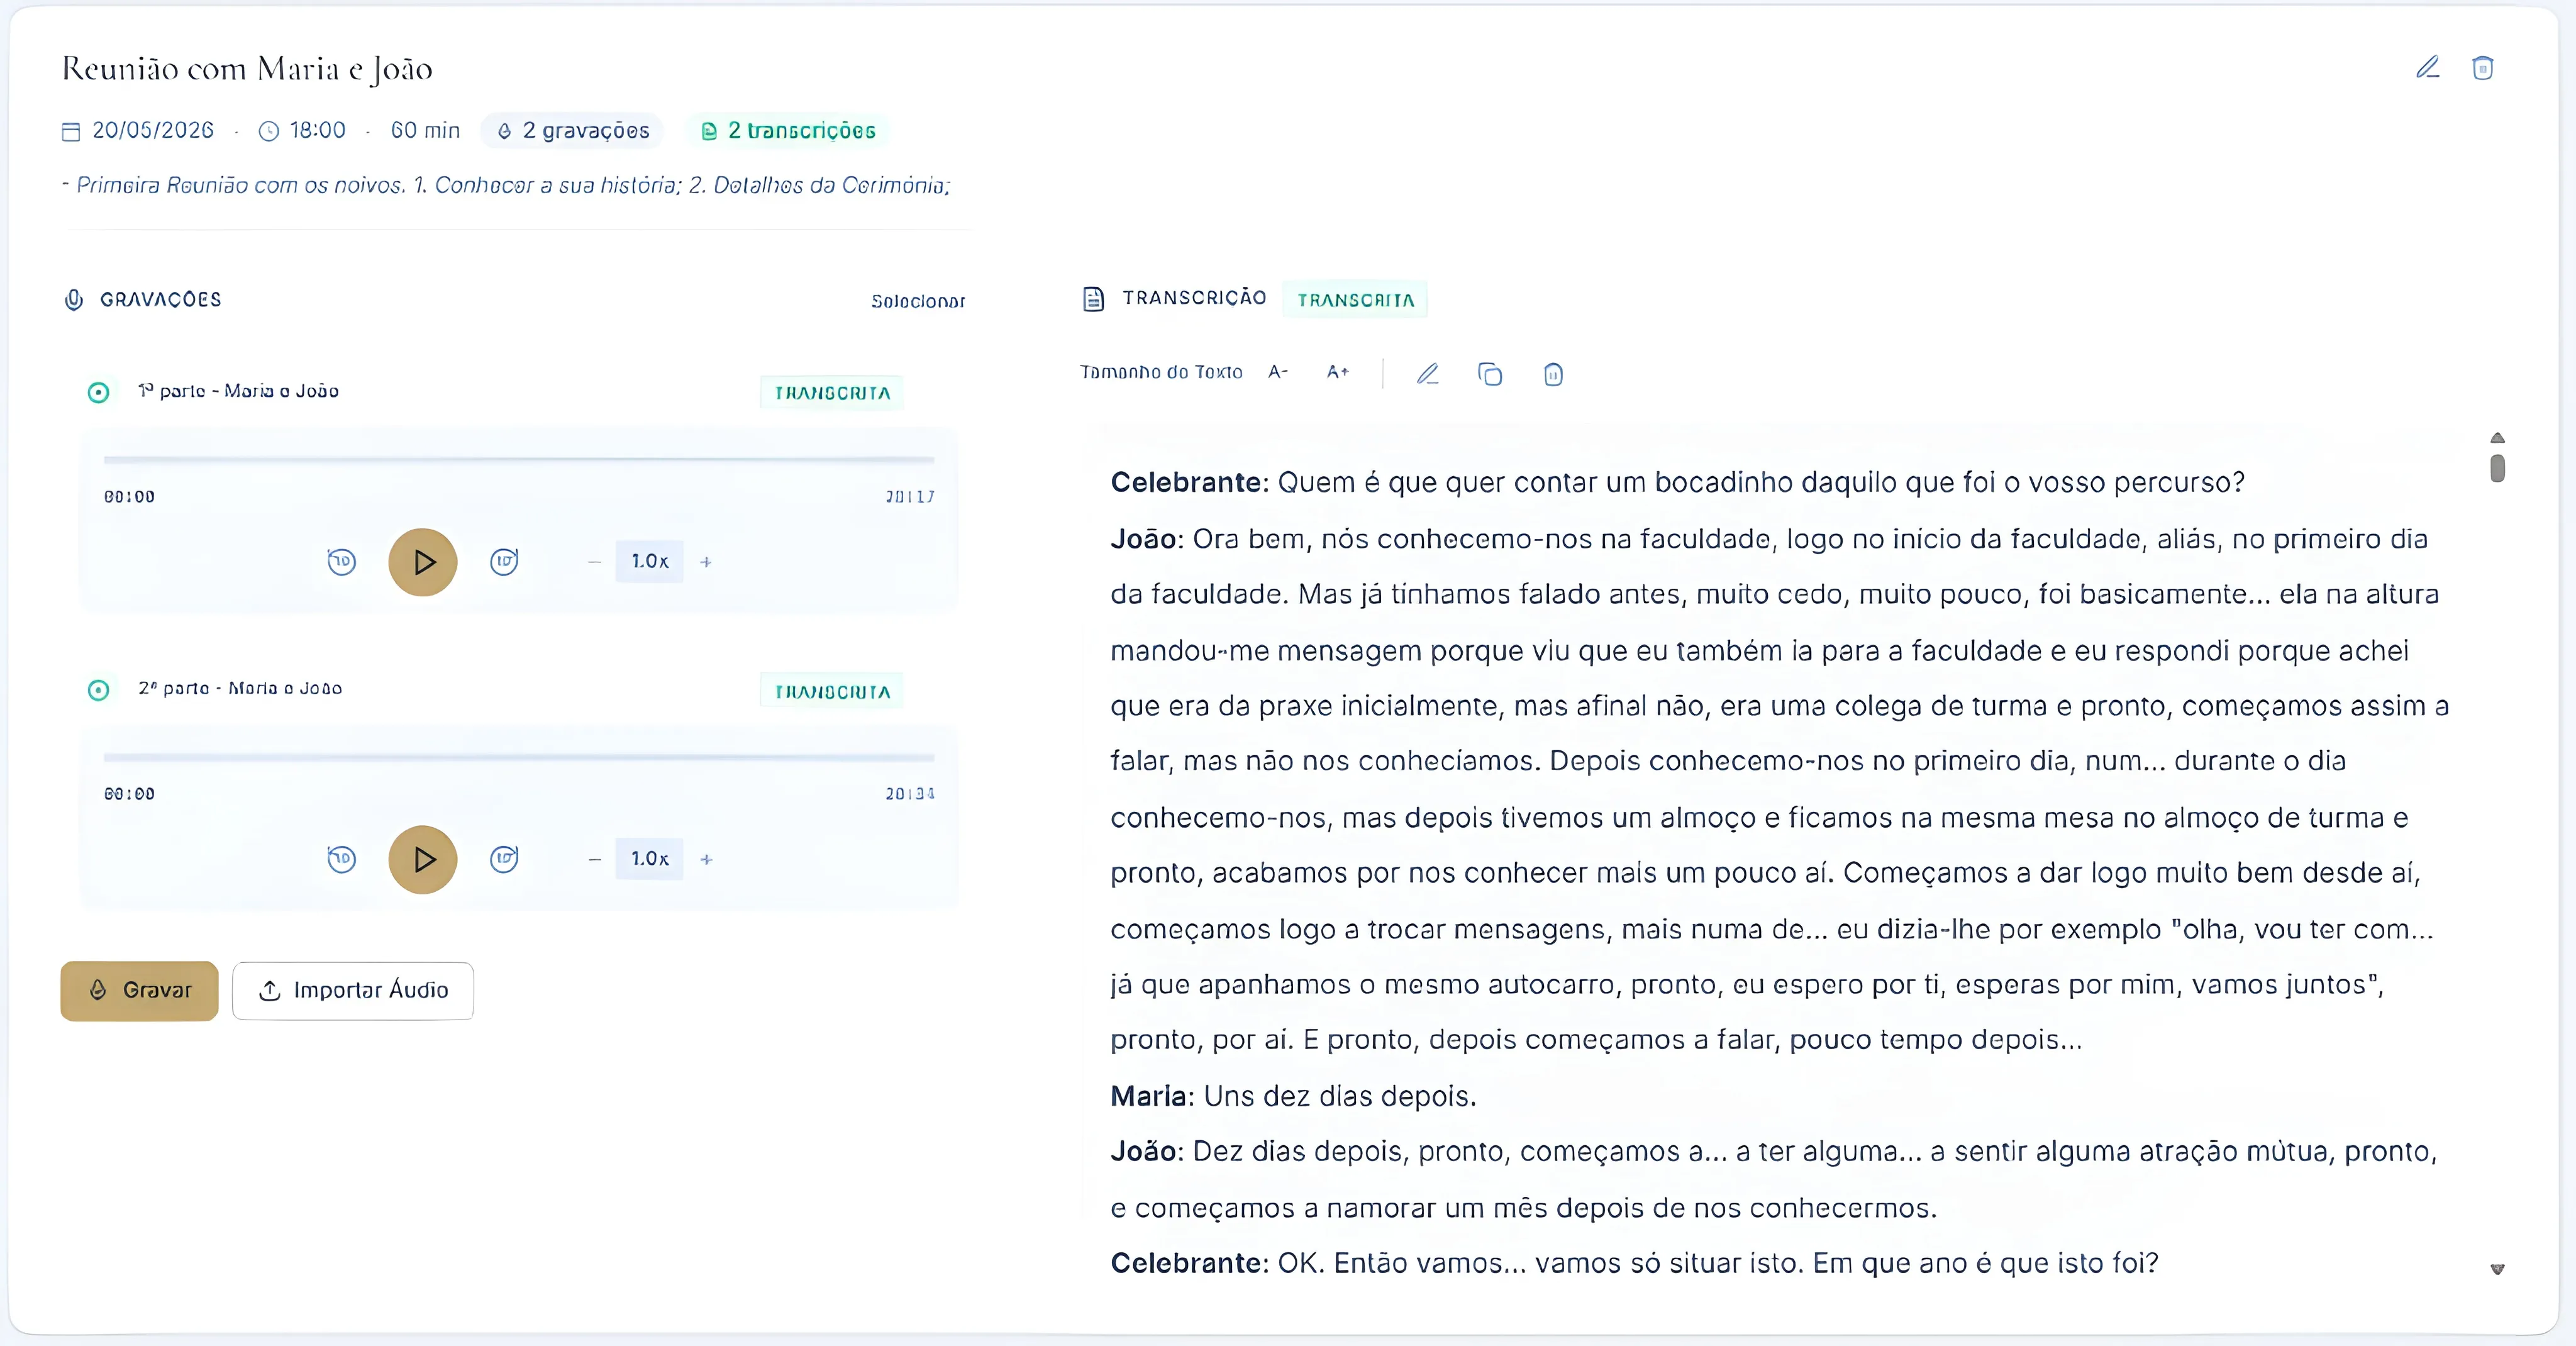This screenshot has height=1346, width=2576.
Task: Click the line 'Maria: Uns dez dias depois.'
Action: click(1293, 1096)
